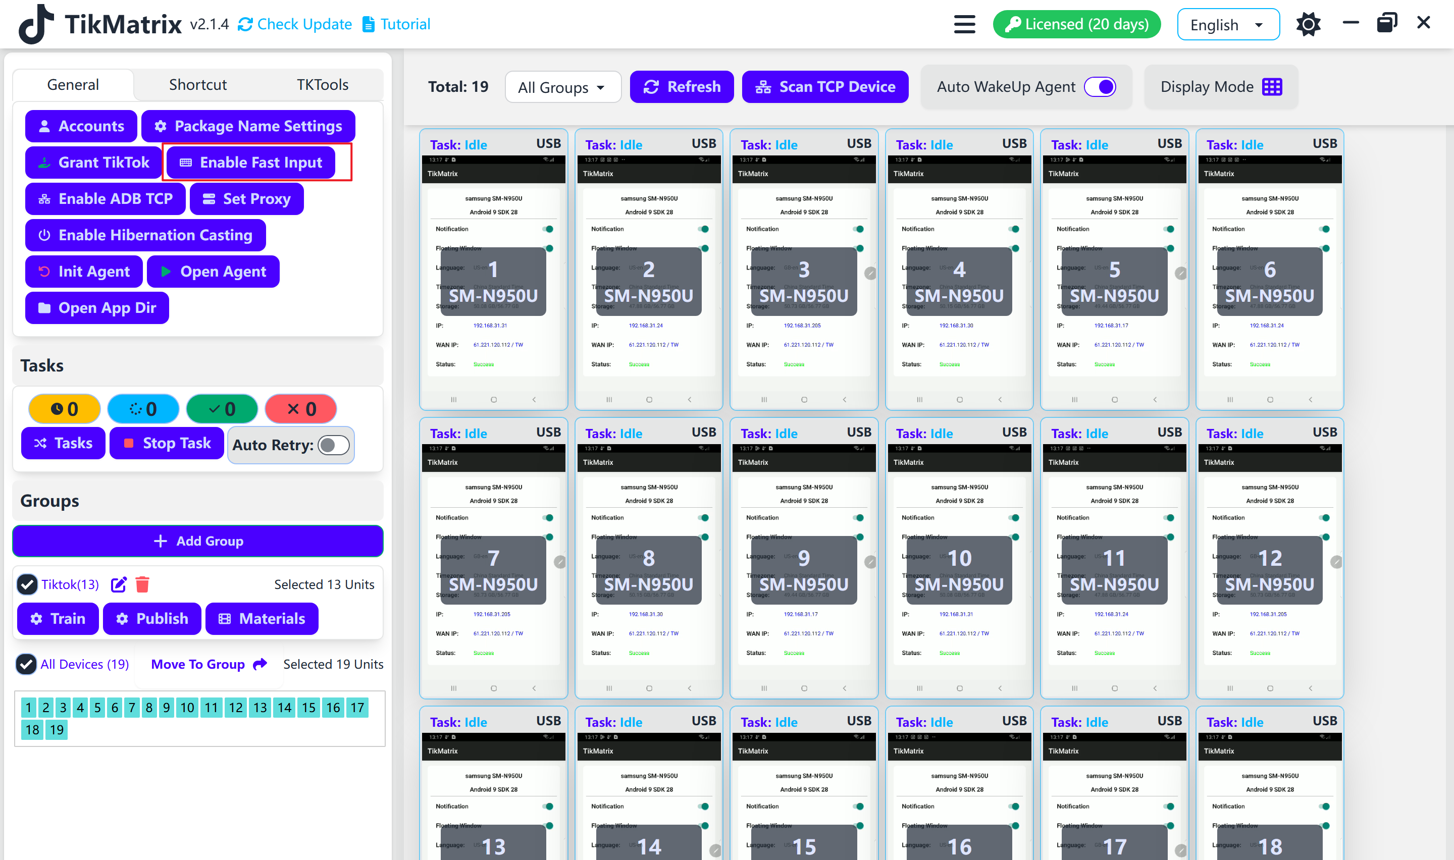Click the running tasks counter badge
The width and height of the screenshot is (1454, 860).
(x=143, y=409)
